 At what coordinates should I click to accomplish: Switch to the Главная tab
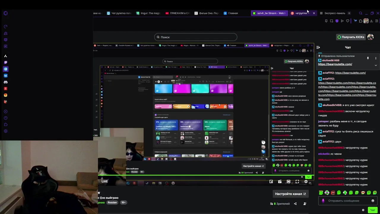pos(231,13)
